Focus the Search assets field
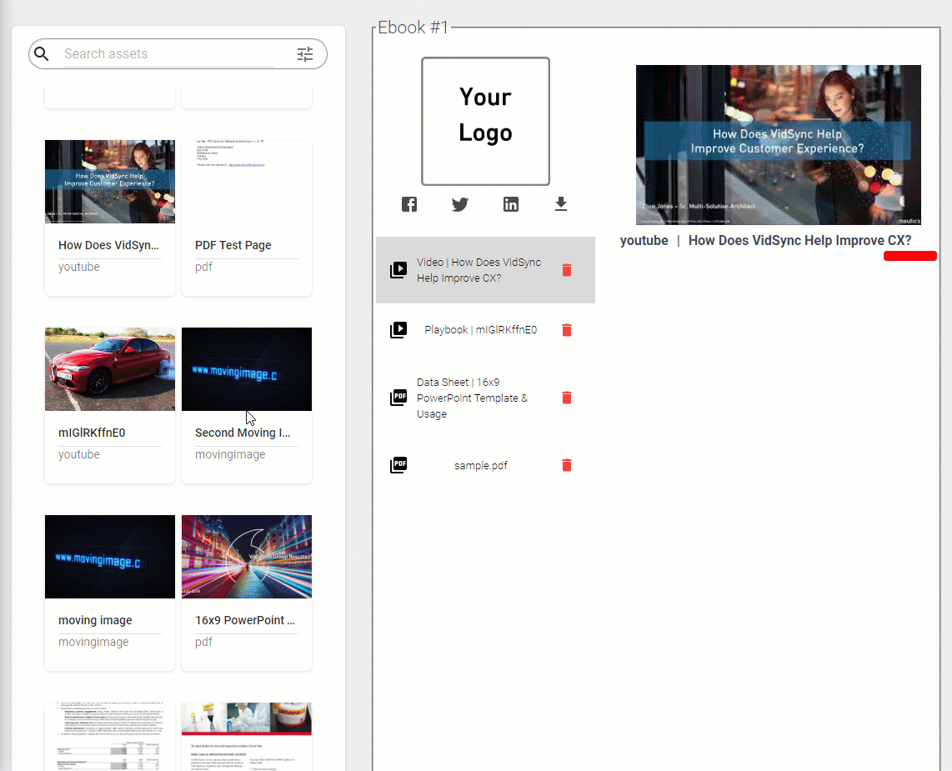This screenshot has height=771, width=952. coord(168,54)
